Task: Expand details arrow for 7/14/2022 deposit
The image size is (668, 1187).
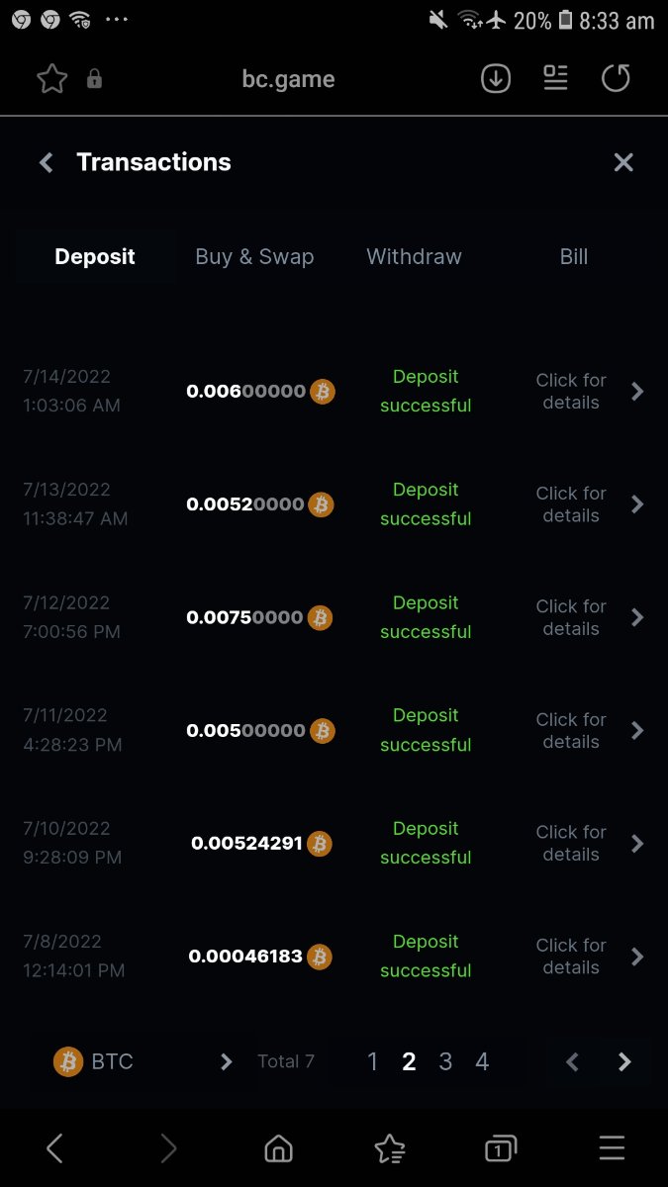Action: [637, 392]
